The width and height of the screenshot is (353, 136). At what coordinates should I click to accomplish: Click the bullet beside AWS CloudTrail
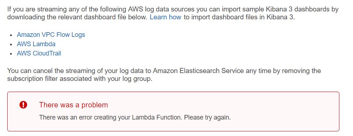coord(11,54)
